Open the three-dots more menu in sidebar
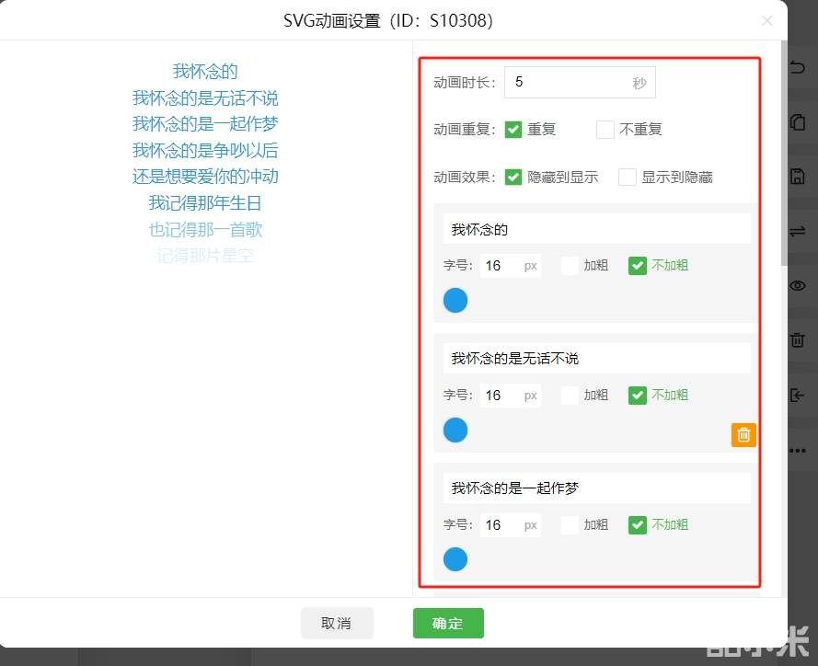This screenshot has width=818, height=666. pos(798,451)
